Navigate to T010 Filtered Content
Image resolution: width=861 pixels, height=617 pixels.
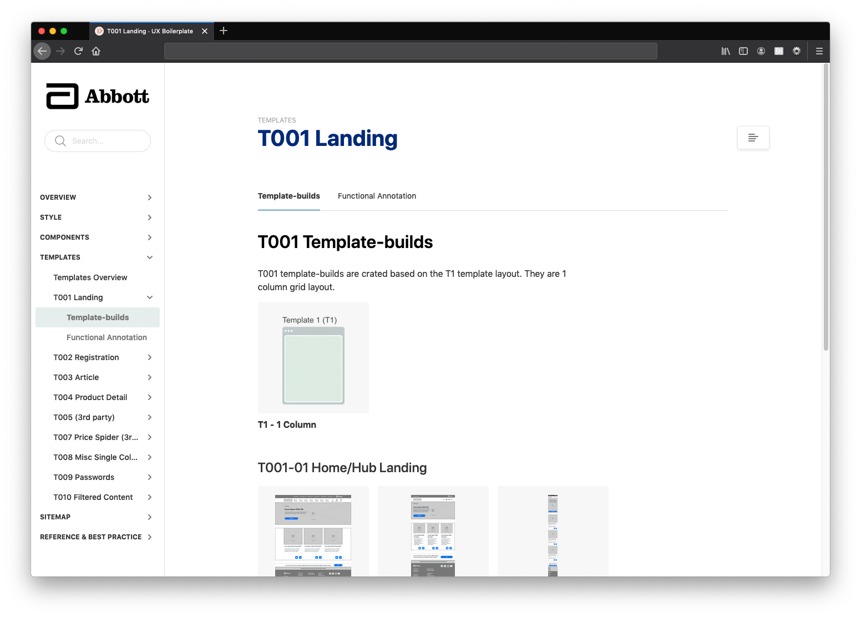[x=93, y=497]
